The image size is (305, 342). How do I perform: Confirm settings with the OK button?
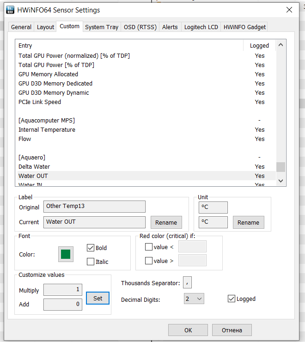pos(188,330)
